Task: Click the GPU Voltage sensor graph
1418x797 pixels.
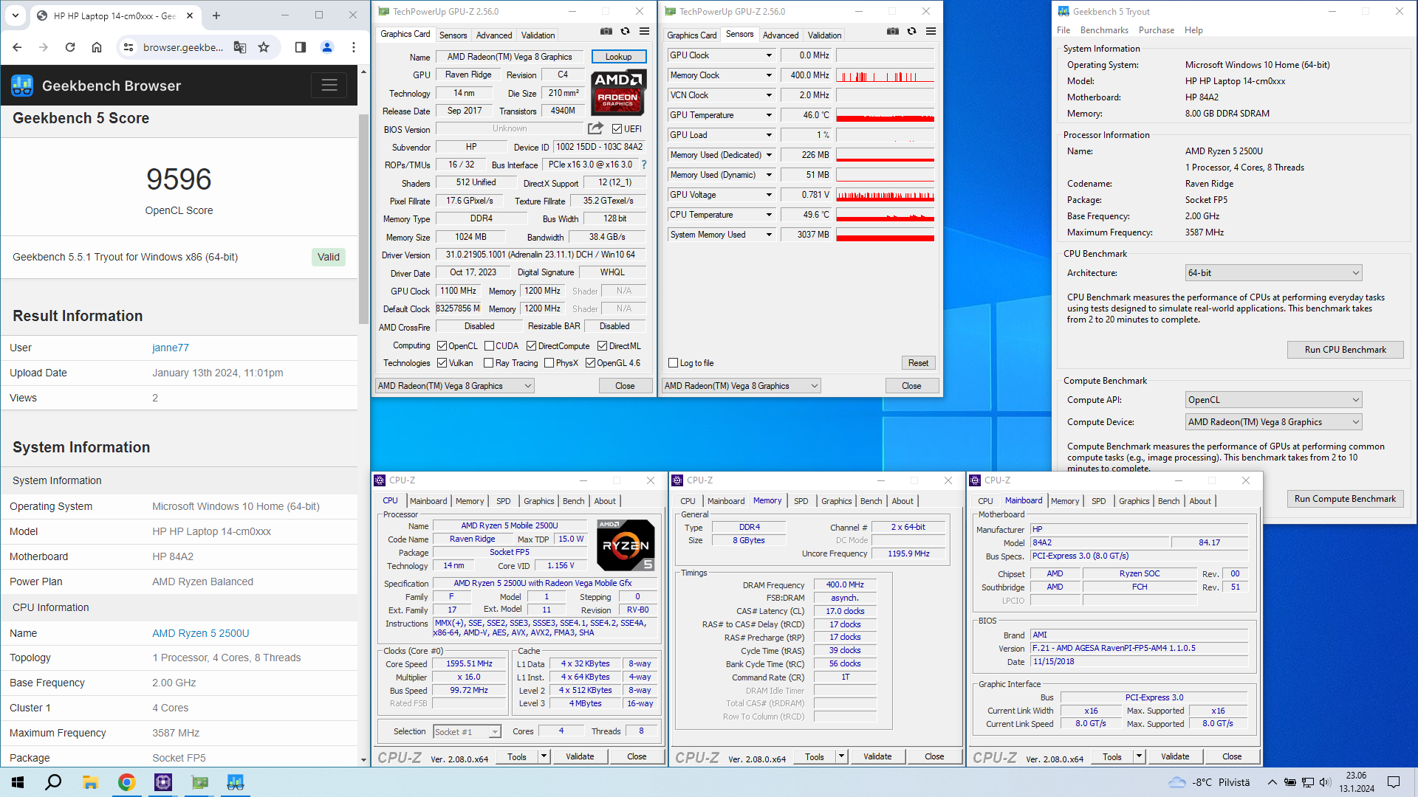Action: (885, 195)
